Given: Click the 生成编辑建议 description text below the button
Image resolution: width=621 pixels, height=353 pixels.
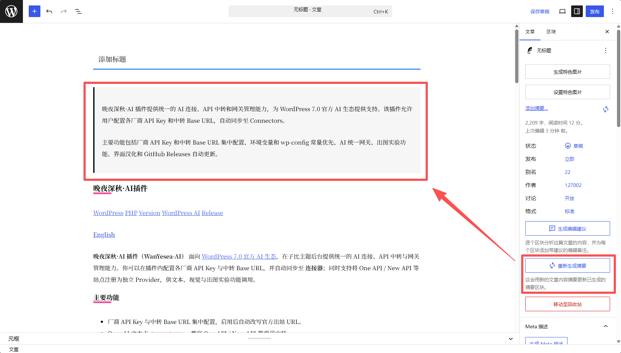Looking at the screenshot, I should 566,246.
